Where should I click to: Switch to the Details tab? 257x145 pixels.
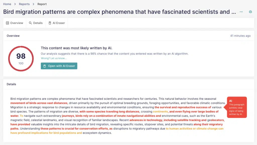pyautogui.click(x=36, y=23)
